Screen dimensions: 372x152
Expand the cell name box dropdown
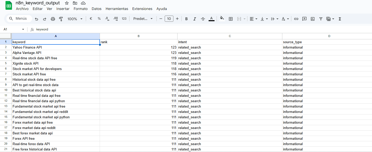pos(23,29)
